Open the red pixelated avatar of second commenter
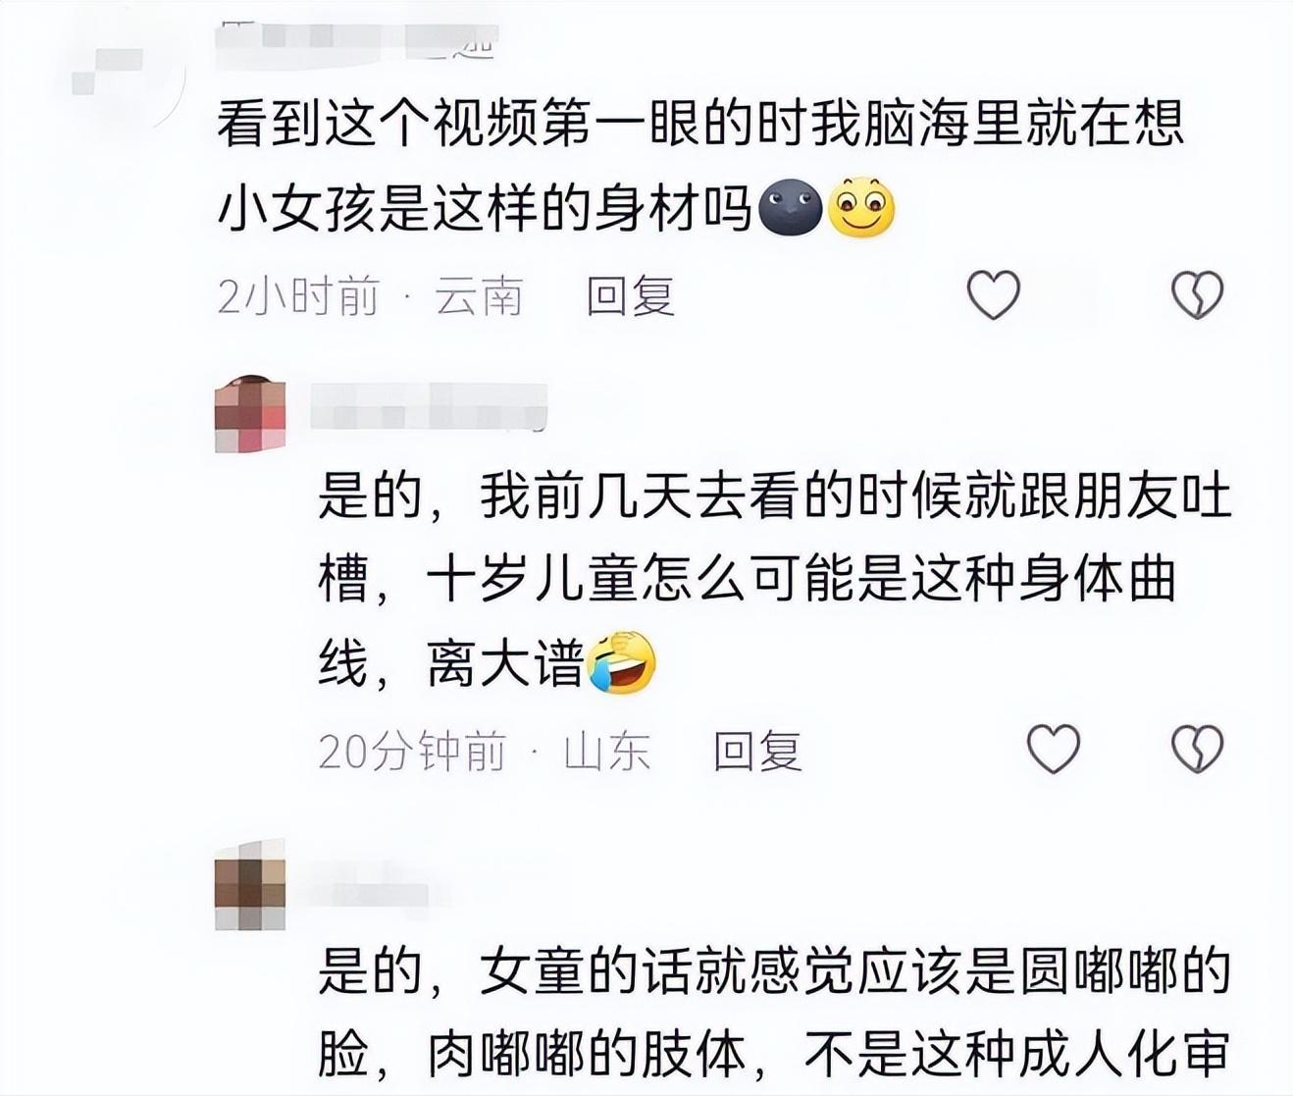 250,413
